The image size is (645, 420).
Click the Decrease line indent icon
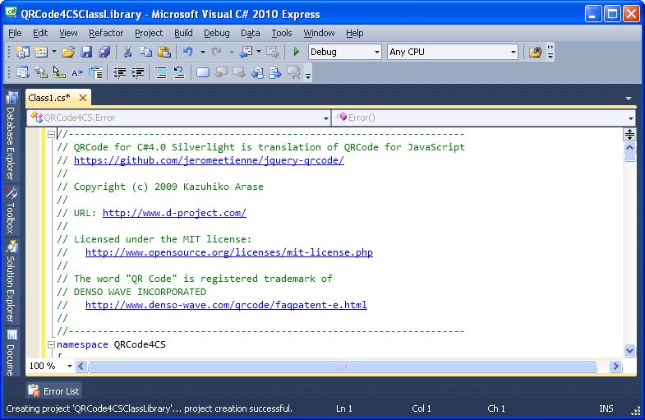[x=119, y=73]
